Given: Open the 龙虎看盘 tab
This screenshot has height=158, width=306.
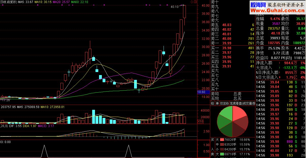Looking at the screenshot, I should (242, 103).
